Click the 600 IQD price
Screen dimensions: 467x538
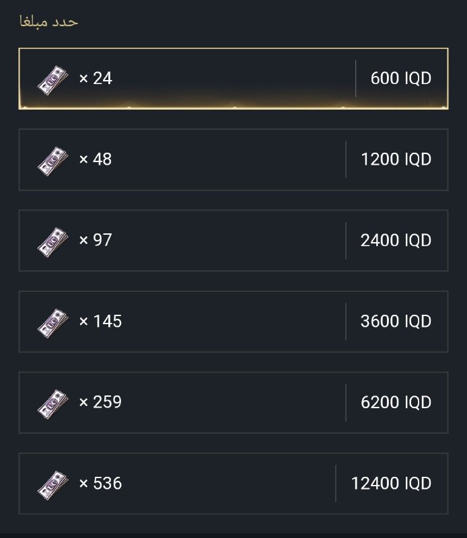click(401, 78)
